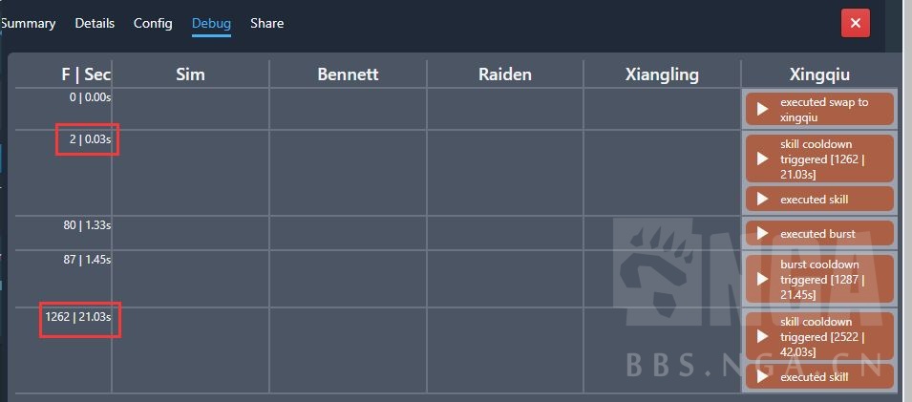Click arrow on skill cooldown [2522 | 42.03s] entry
This screenshot has height=402, width=912.
[762, 336]
